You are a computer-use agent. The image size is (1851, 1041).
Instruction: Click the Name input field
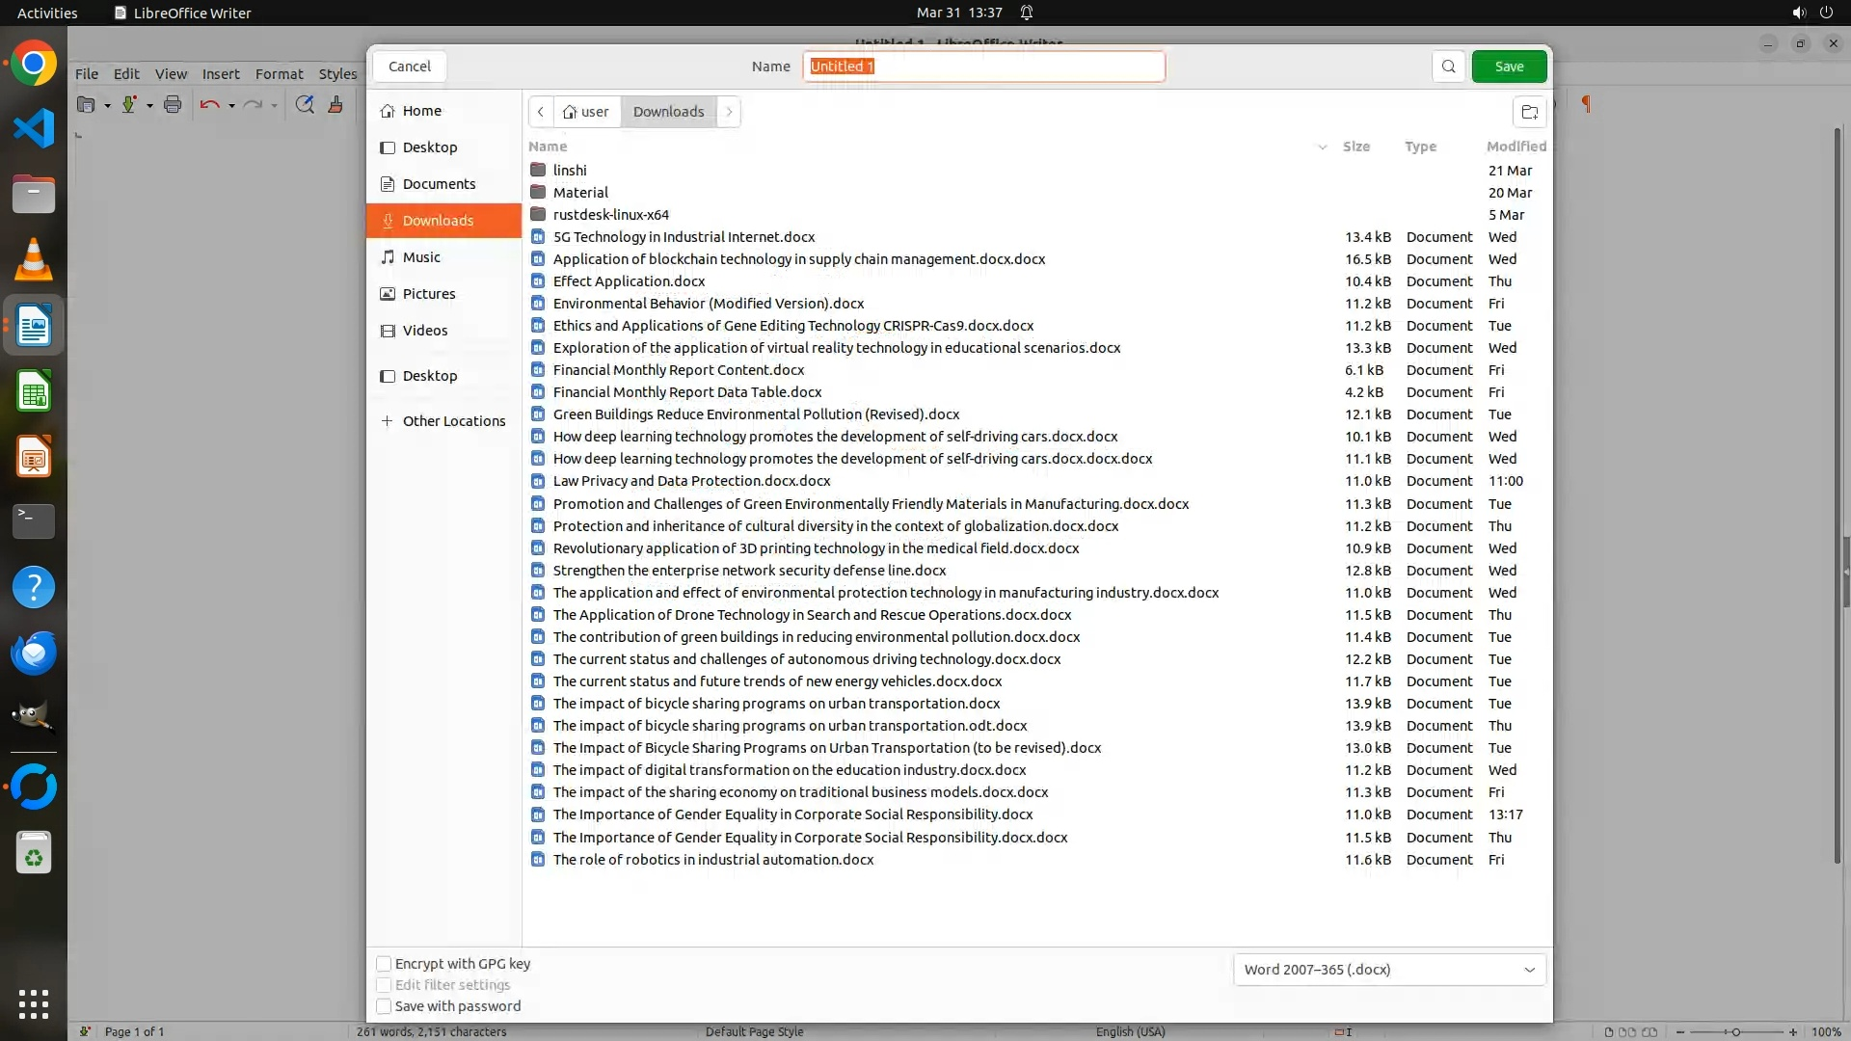point(983,67)
